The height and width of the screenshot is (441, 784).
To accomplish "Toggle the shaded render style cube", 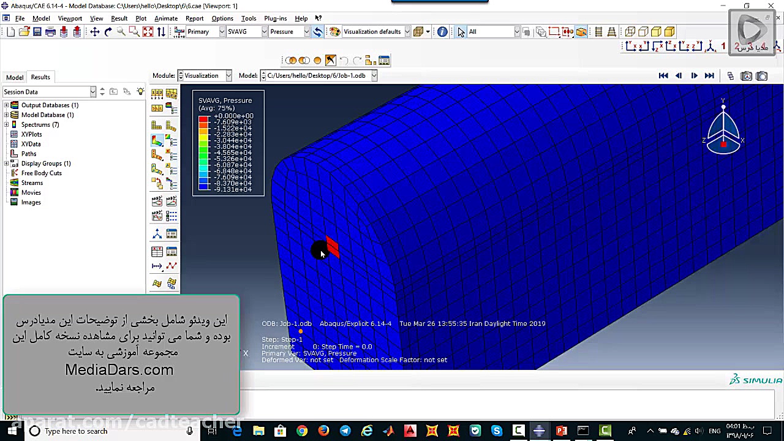I will click(669, 32).
